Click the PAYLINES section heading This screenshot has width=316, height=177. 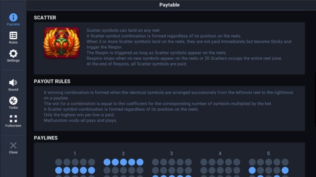(46, 138)
